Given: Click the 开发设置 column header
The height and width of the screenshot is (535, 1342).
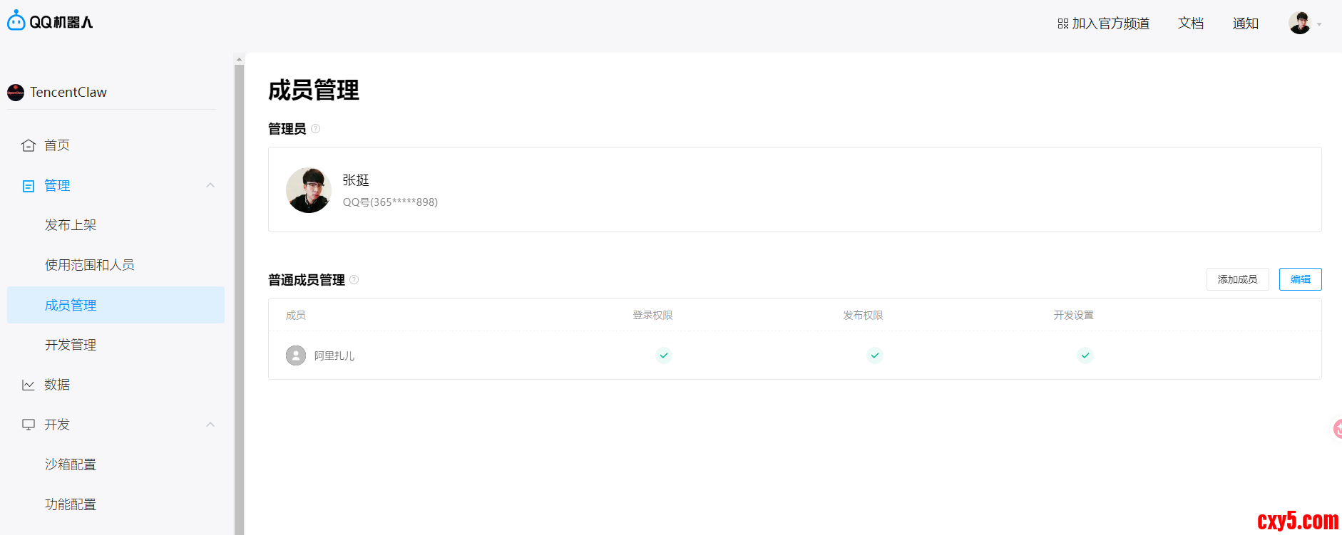Looking at the screenshot, I should point(1073,315).
